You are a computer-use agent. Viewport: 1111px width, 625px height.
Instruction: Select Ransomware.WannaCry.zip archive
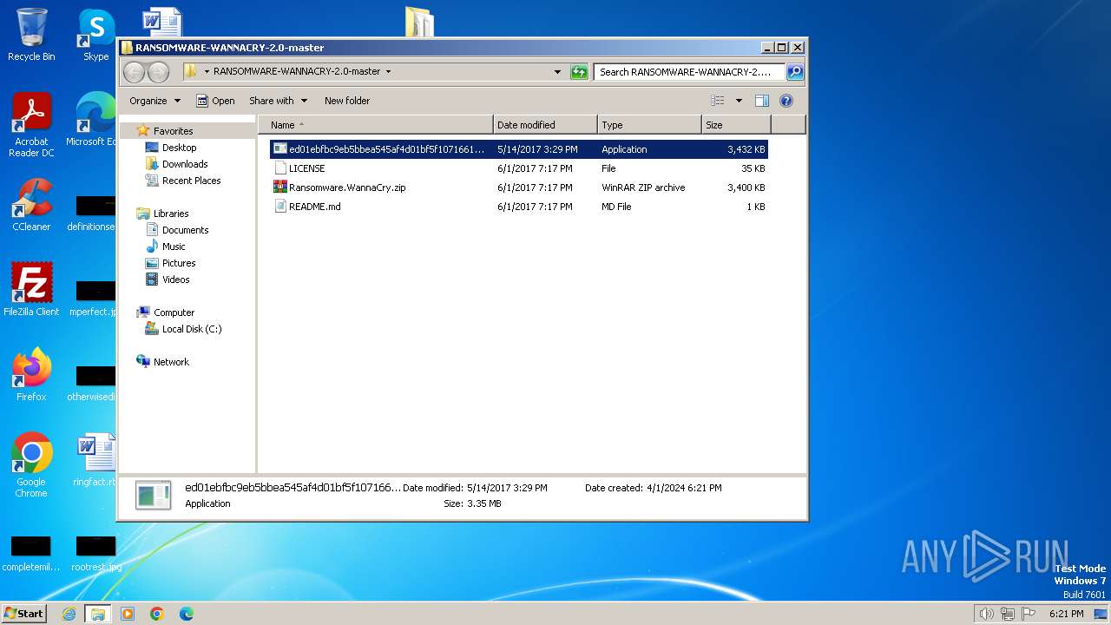coord(519,187)
